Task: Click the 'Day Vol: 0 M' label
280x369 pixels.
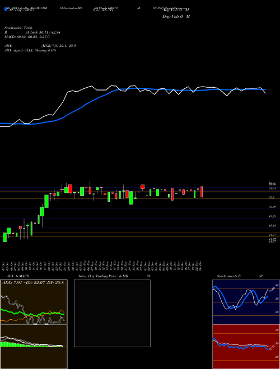Action: tap(176, 16)
